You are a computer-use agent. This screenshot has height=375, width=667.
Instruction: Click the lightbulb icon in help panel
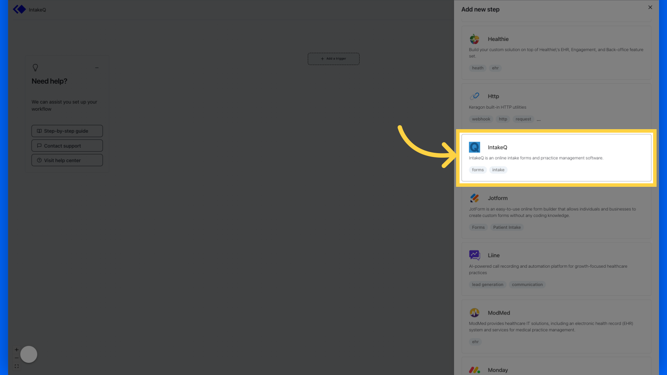[x=35, y=67]
